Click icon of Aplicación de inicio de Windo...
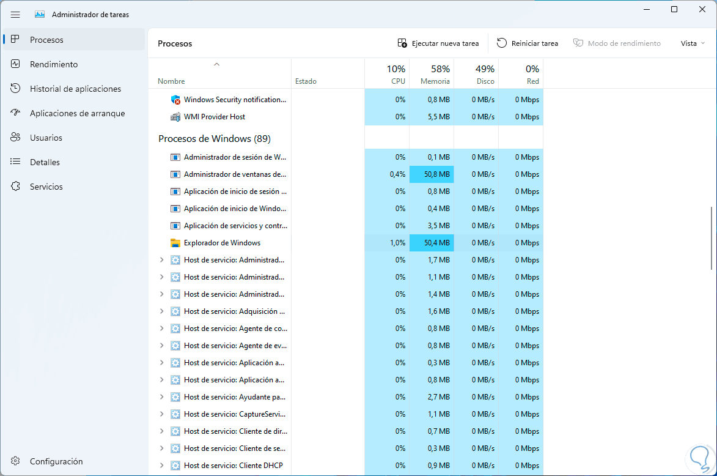 click(175, 209)
